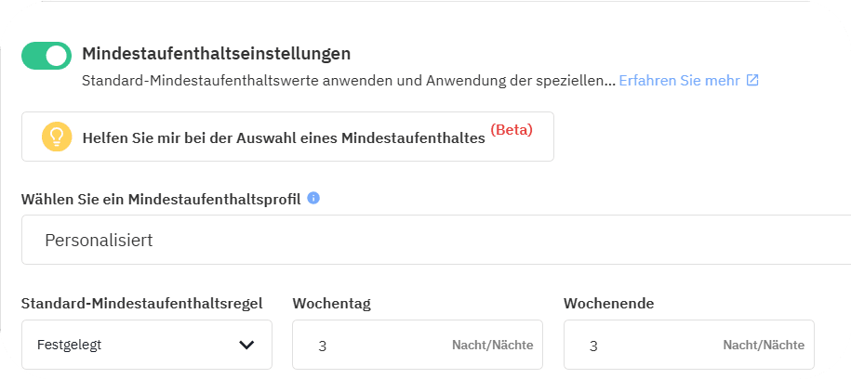Click the Wochenende nights input field
Image resolution: width=851 pixels, height=379 pixels.
[x=644, y=345]
